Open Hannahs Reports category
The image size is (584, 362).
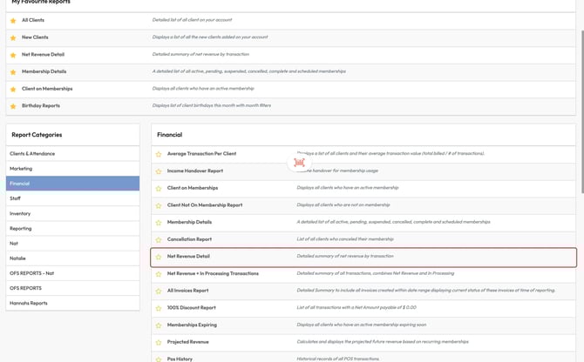[29, 303]
